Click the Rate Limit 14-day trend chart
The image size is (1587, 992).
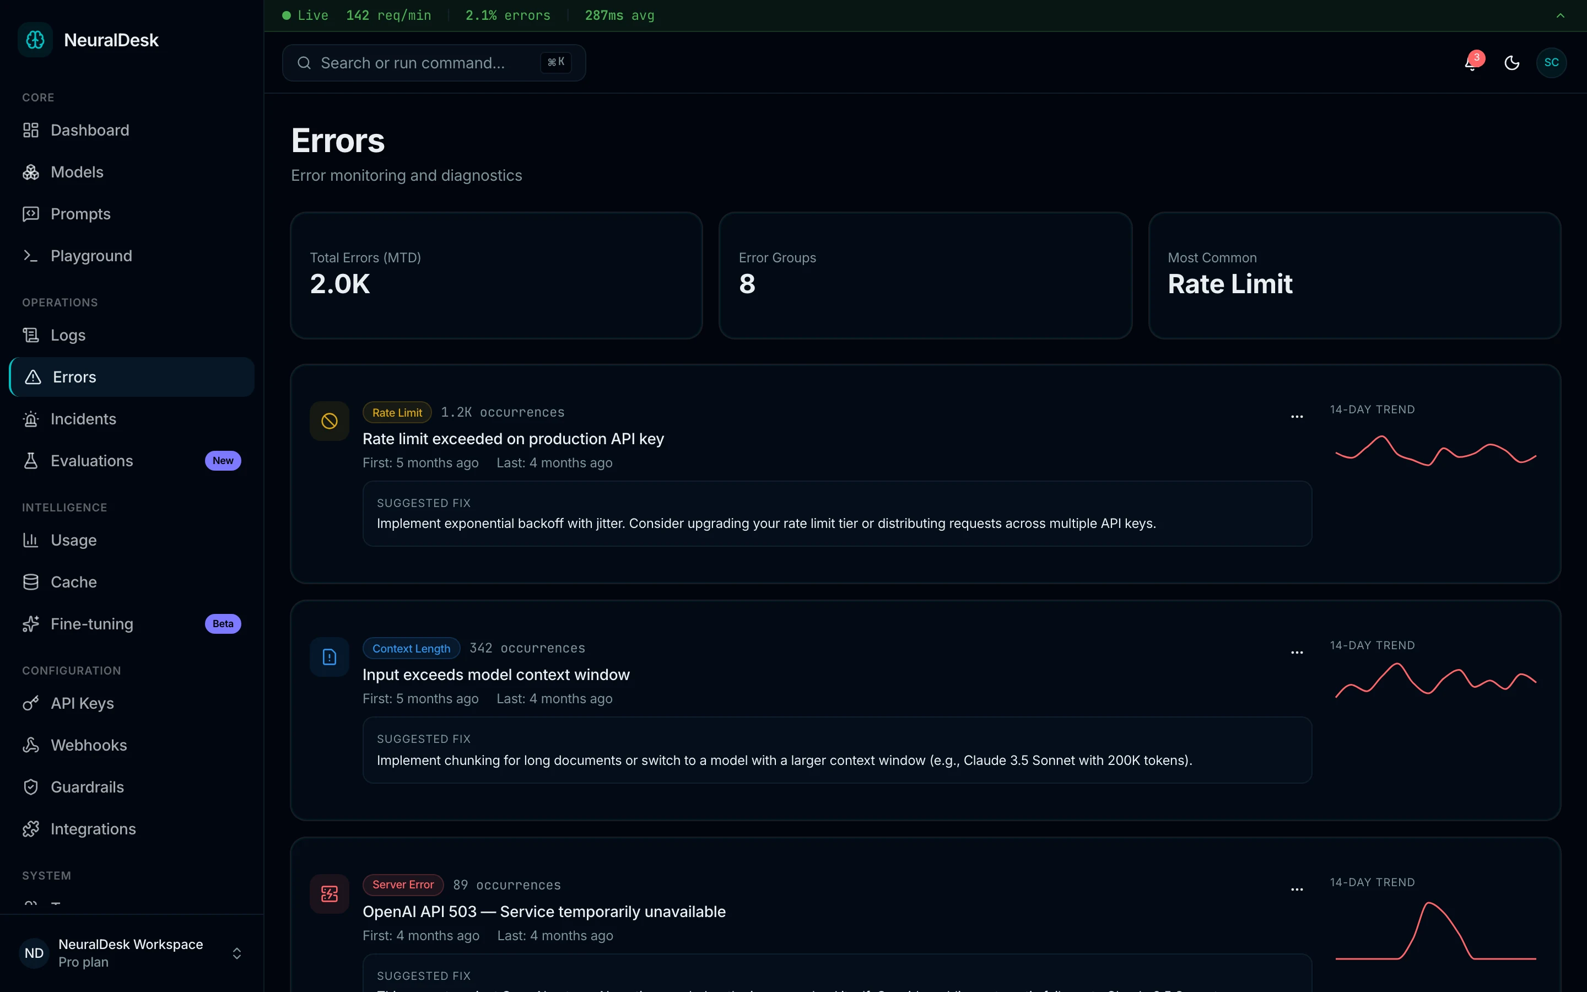(1436, 451)
